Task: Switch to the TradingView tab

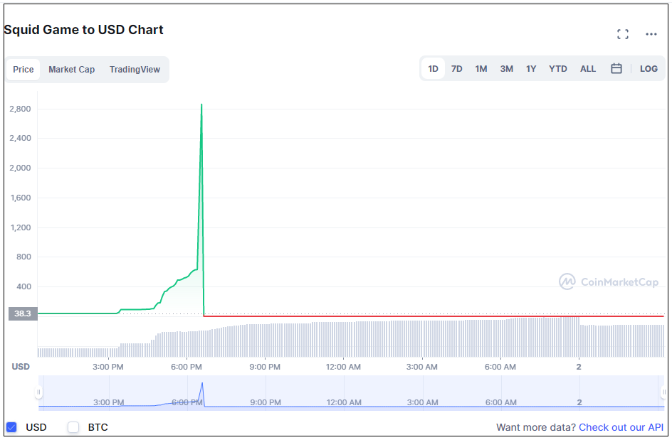Action: point(135,70)
